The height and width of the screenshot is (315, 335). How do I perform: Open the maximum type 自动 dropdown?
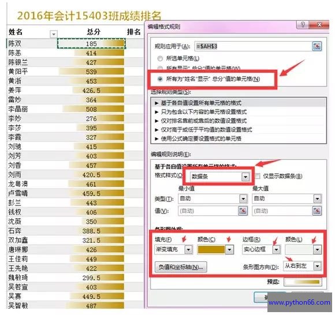click(317, 198)
